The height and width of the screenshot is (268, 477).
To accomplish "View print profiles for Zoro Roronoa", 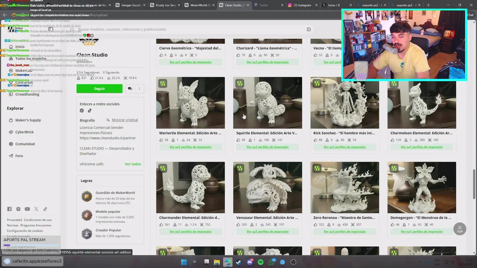I will pos(345,232).
